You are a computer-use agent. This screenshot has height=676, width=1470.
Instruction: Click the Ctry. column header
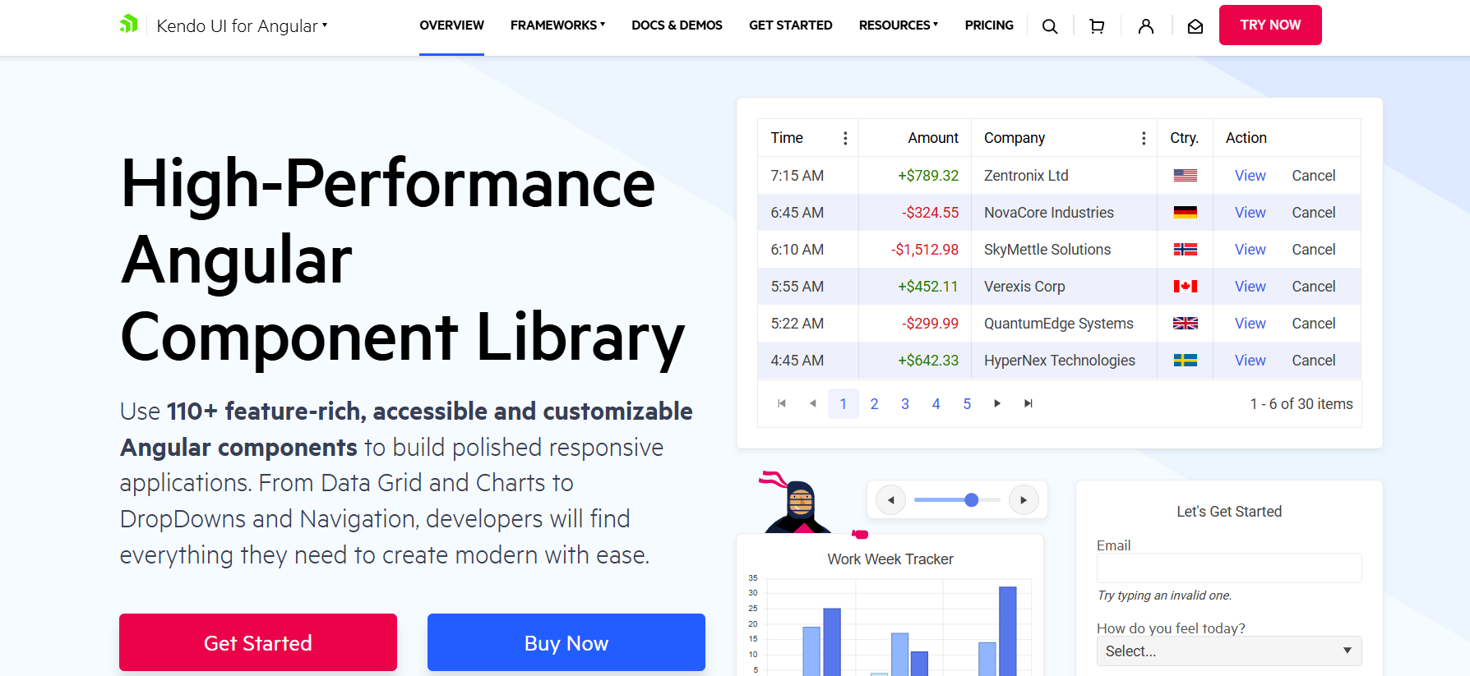1184,138
